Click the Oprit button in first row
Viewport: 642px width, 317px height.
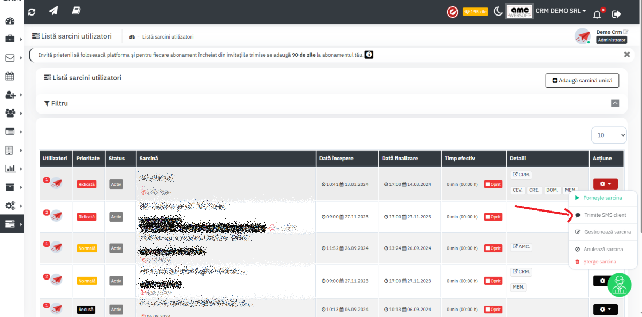pos(493,184)
